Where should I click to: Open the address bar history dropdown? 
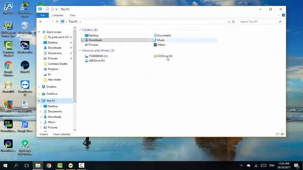coord(229,22)
